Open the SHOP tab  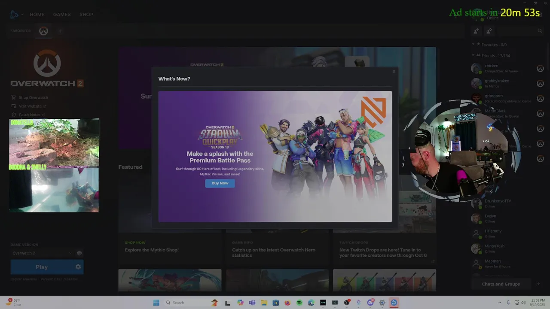coord(86,15)
